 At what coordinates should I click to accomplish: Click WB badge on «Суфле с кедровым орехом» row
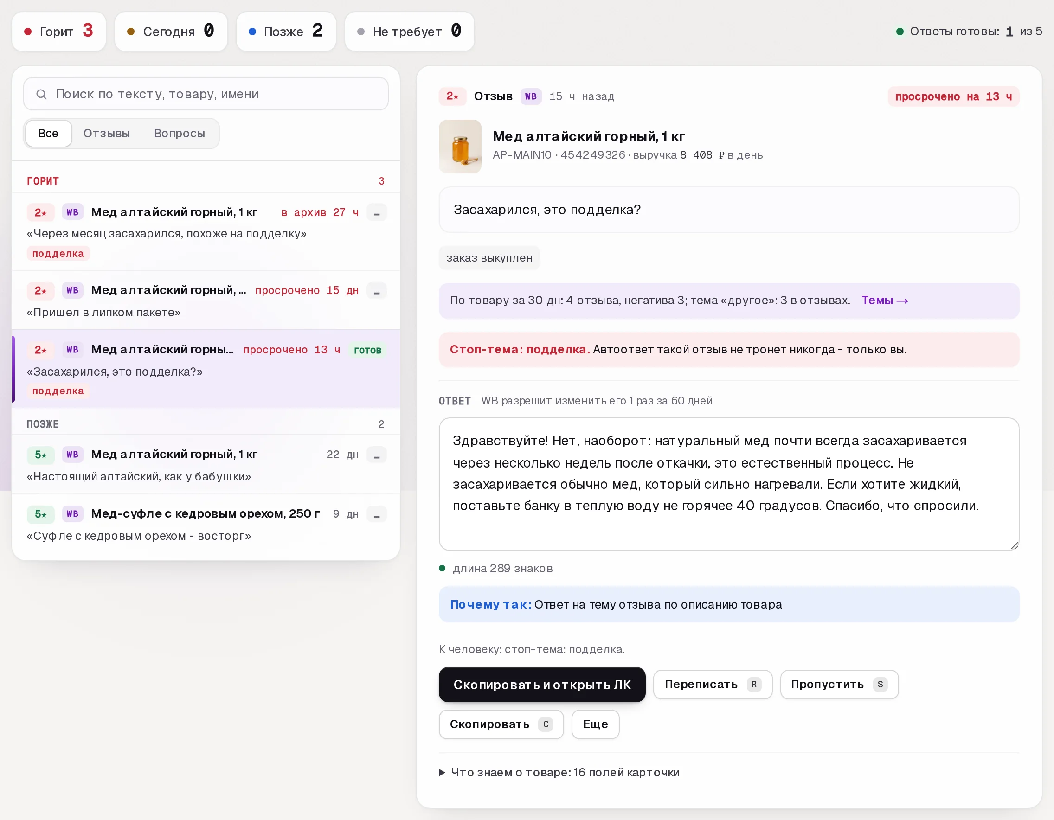tap(72, 514)
